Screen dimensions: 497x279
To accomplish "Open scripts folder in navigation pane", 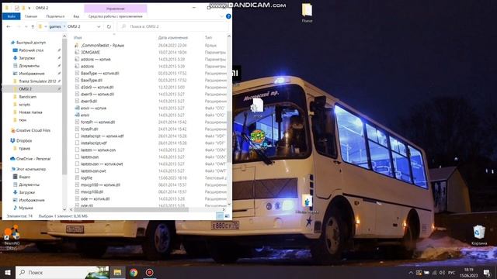I will (24, 105).
